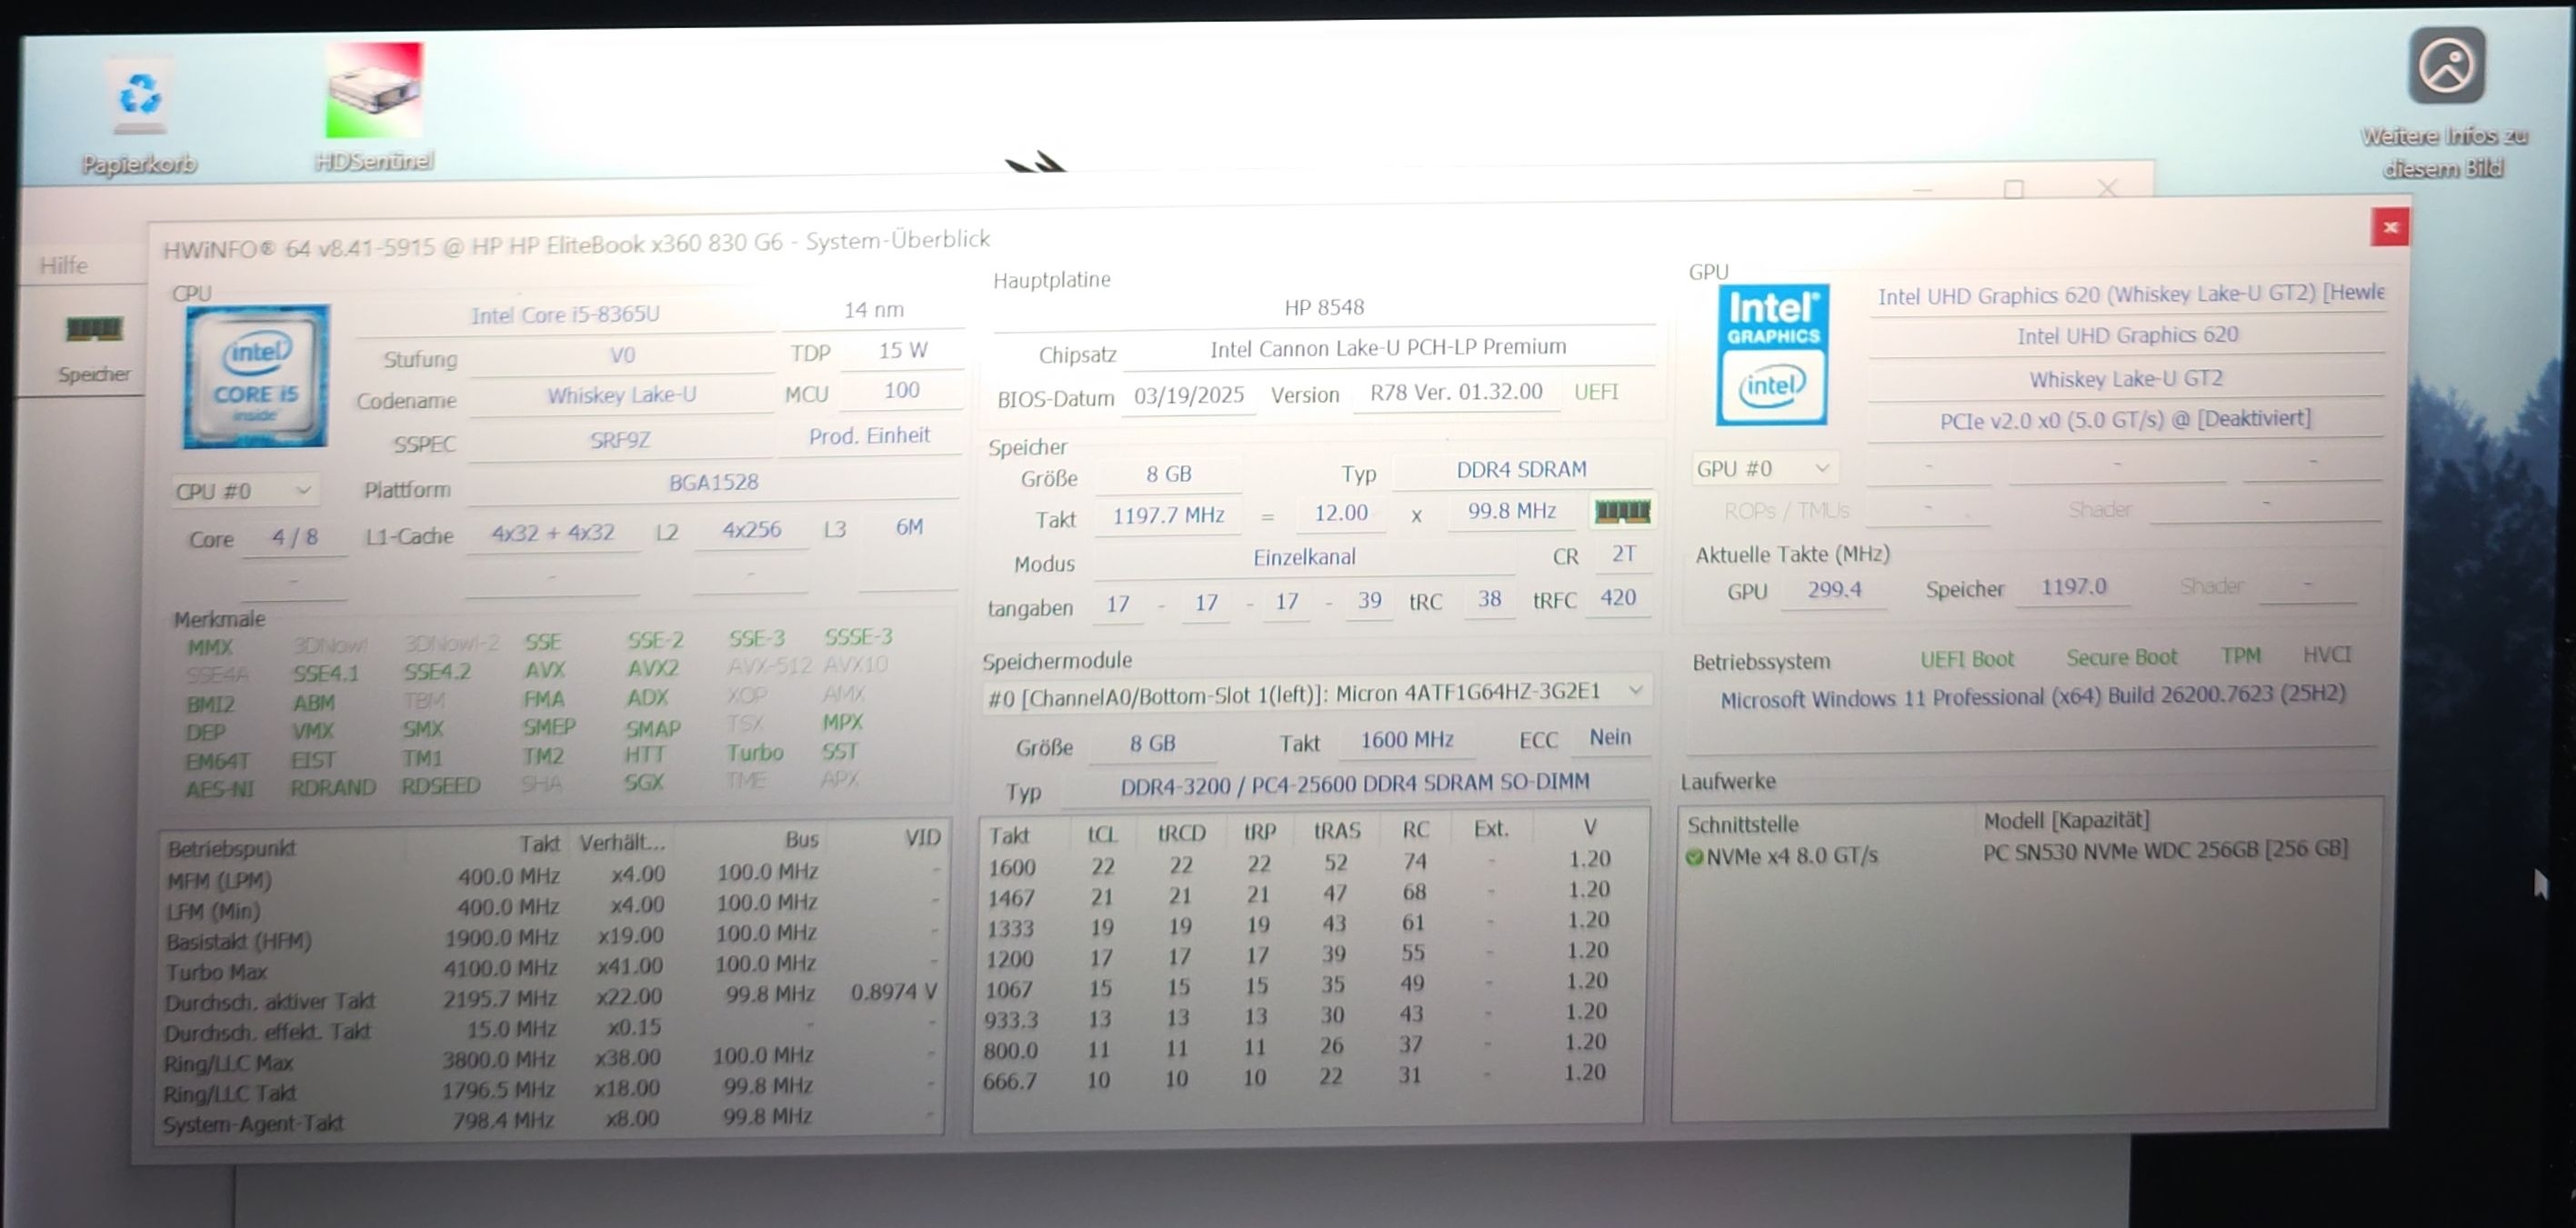Open the Speicher toolbar icon in HWiNFO

(x=93, y=346)
